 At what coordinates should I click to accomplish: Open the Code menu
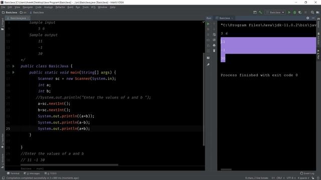tap(38, 7)
